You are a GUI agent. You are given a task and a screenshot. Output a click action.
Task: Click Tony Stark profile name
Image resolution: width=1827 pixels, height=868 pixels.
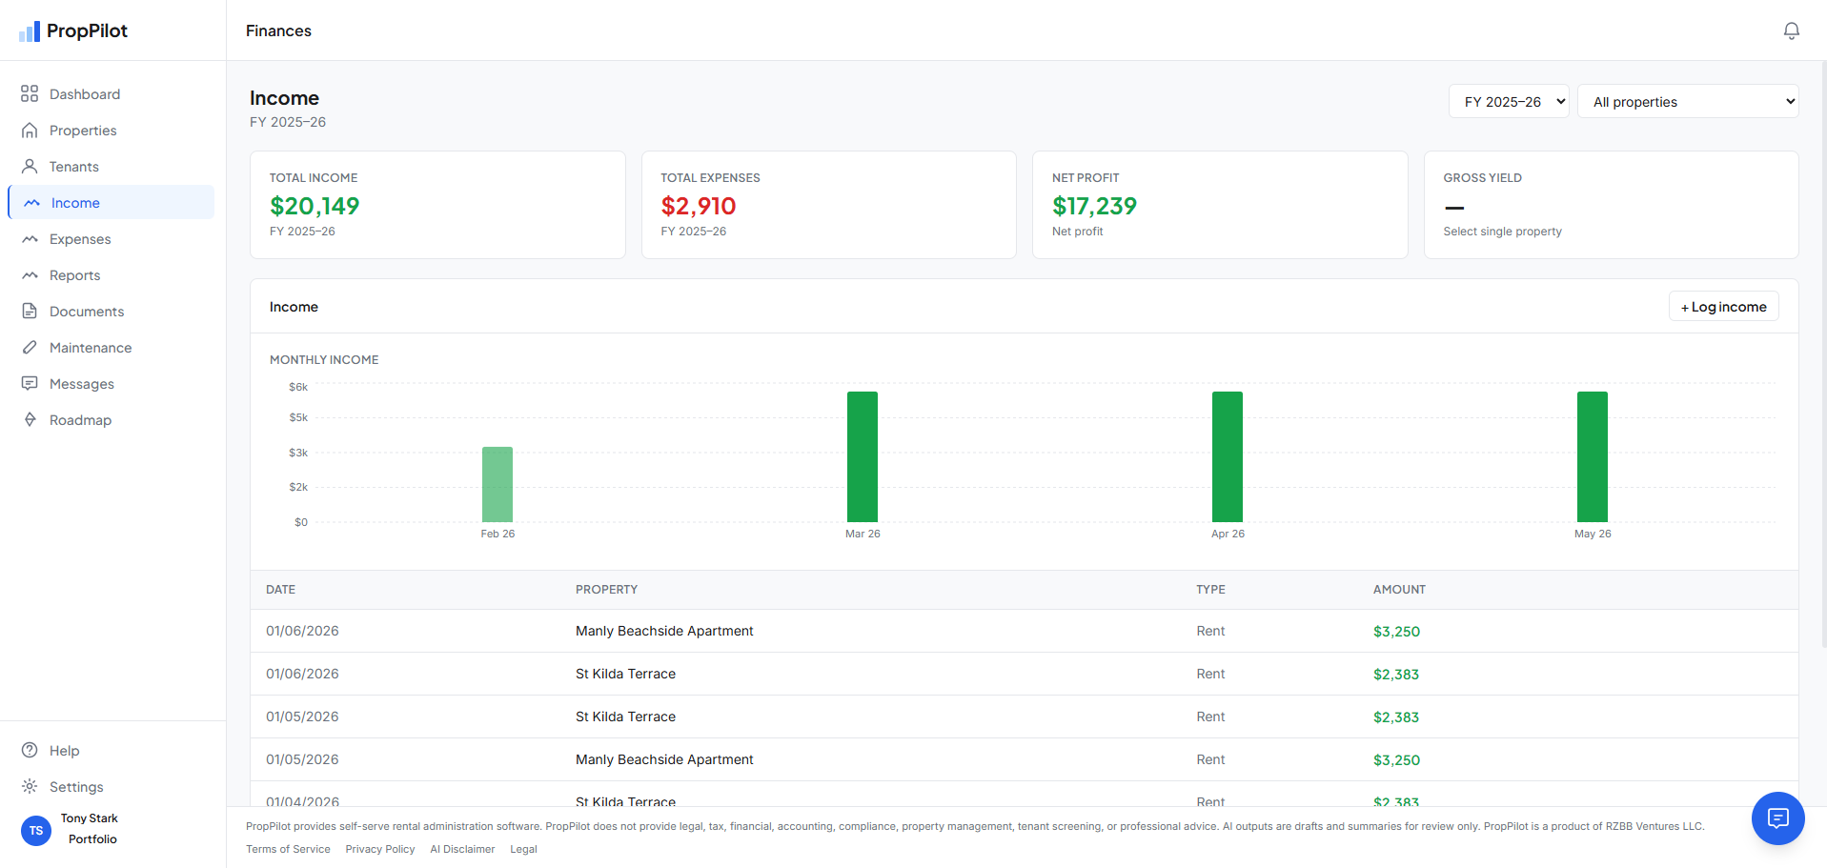[x=90, y=818]
